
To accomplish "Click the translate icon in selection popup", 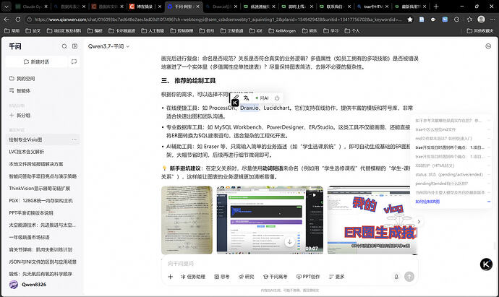I will [x=247, y=98].
